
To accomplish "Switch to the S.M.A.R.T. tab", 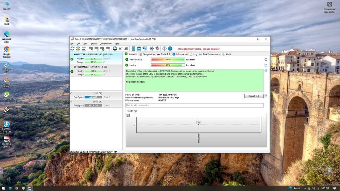I will point(164,54).
